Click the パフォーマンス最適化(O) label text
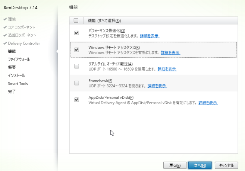Screen dimensions: 245x171 click(x=107, y=30)
